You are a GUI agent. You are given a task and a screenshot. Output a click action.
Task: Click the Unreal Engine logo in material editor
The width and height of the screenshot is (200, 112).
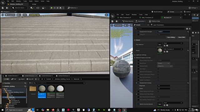(112, 16)
